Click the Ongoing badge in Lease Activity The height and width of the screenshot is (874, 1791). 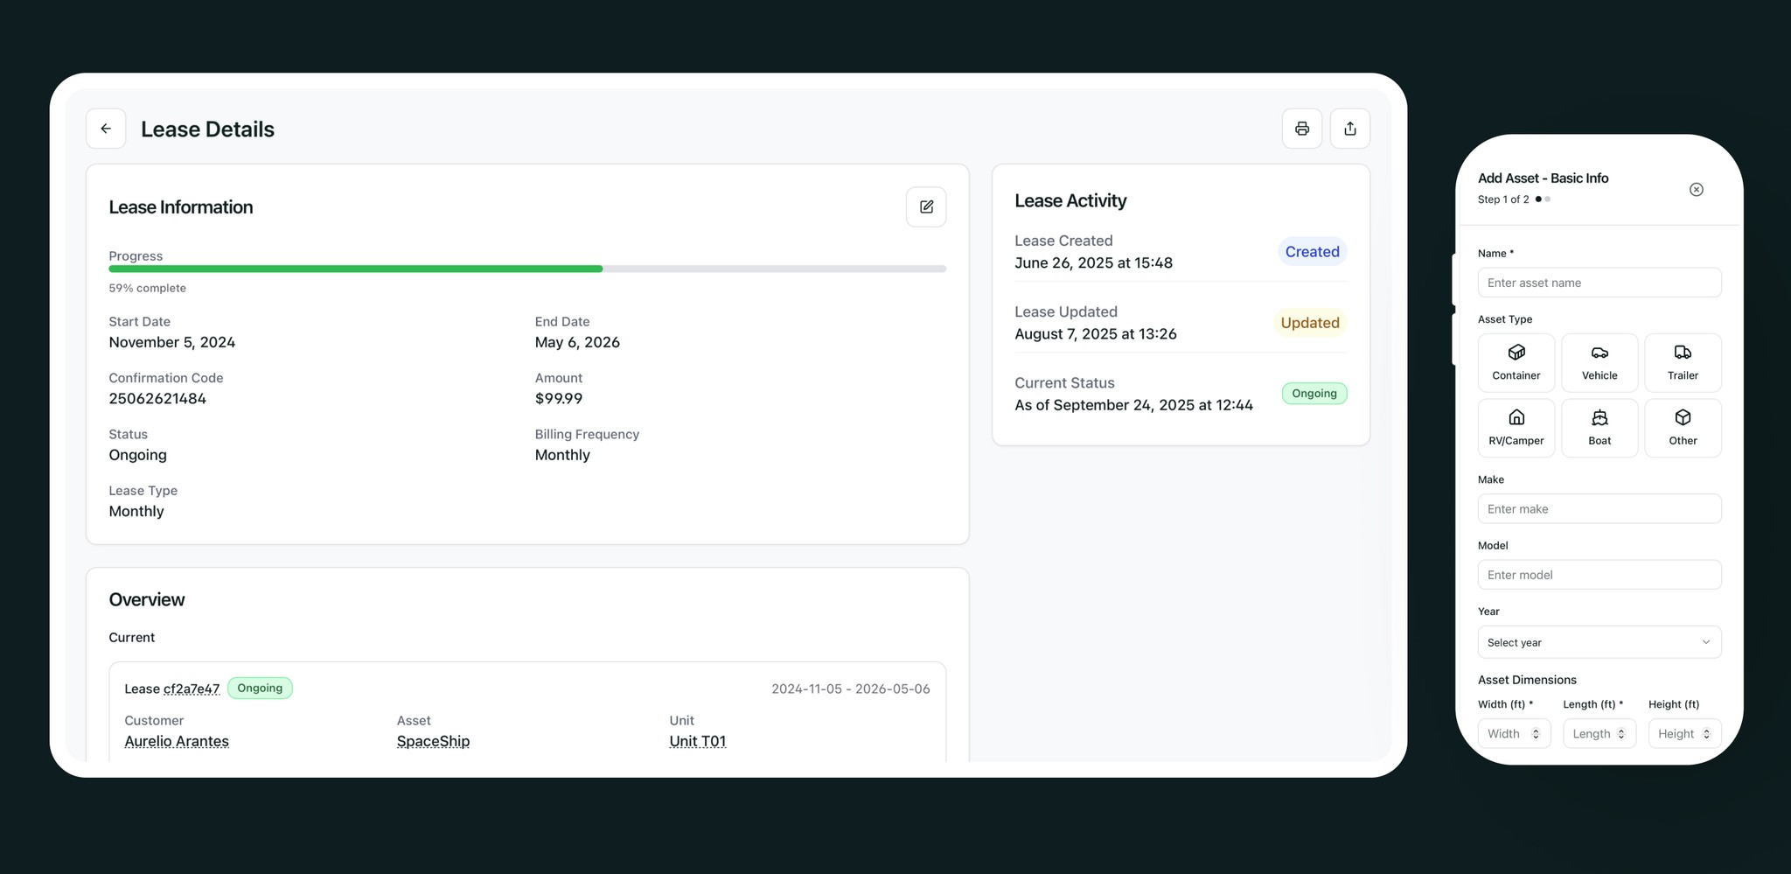(1314, 394)
